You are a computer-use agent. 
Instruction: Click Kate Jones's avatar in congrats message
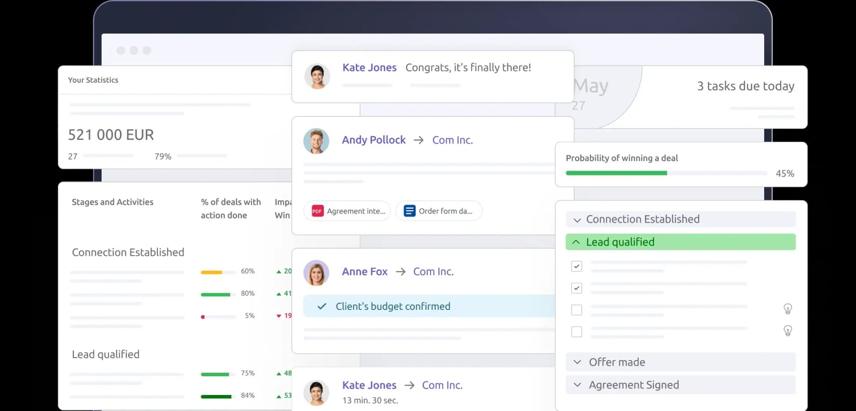pos(317,76)
